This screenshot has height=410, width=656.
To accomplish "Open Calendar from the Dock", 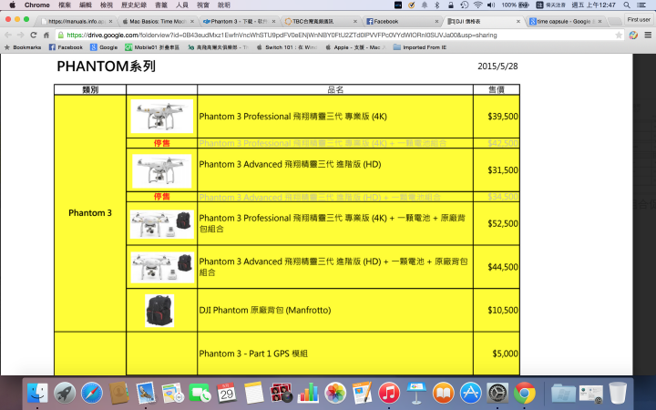I will click(x=227, y=393).
